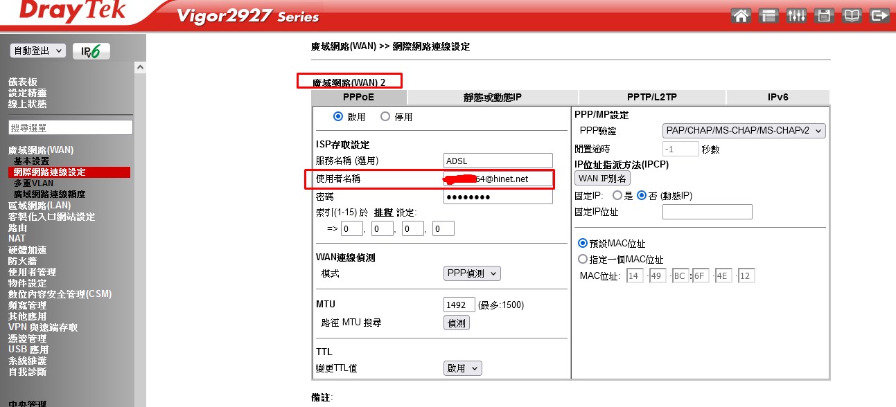
Task: Switch to the 靜態或動態IP tab
Action: coord(492,98)
